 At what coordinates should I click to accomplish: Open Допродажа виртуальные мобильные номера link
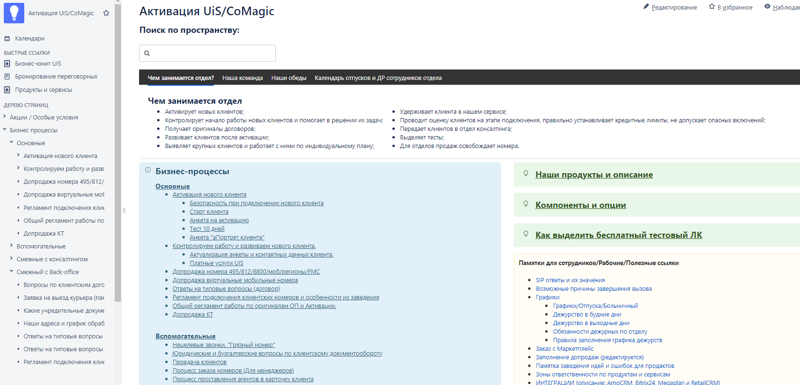coord(235,280)
